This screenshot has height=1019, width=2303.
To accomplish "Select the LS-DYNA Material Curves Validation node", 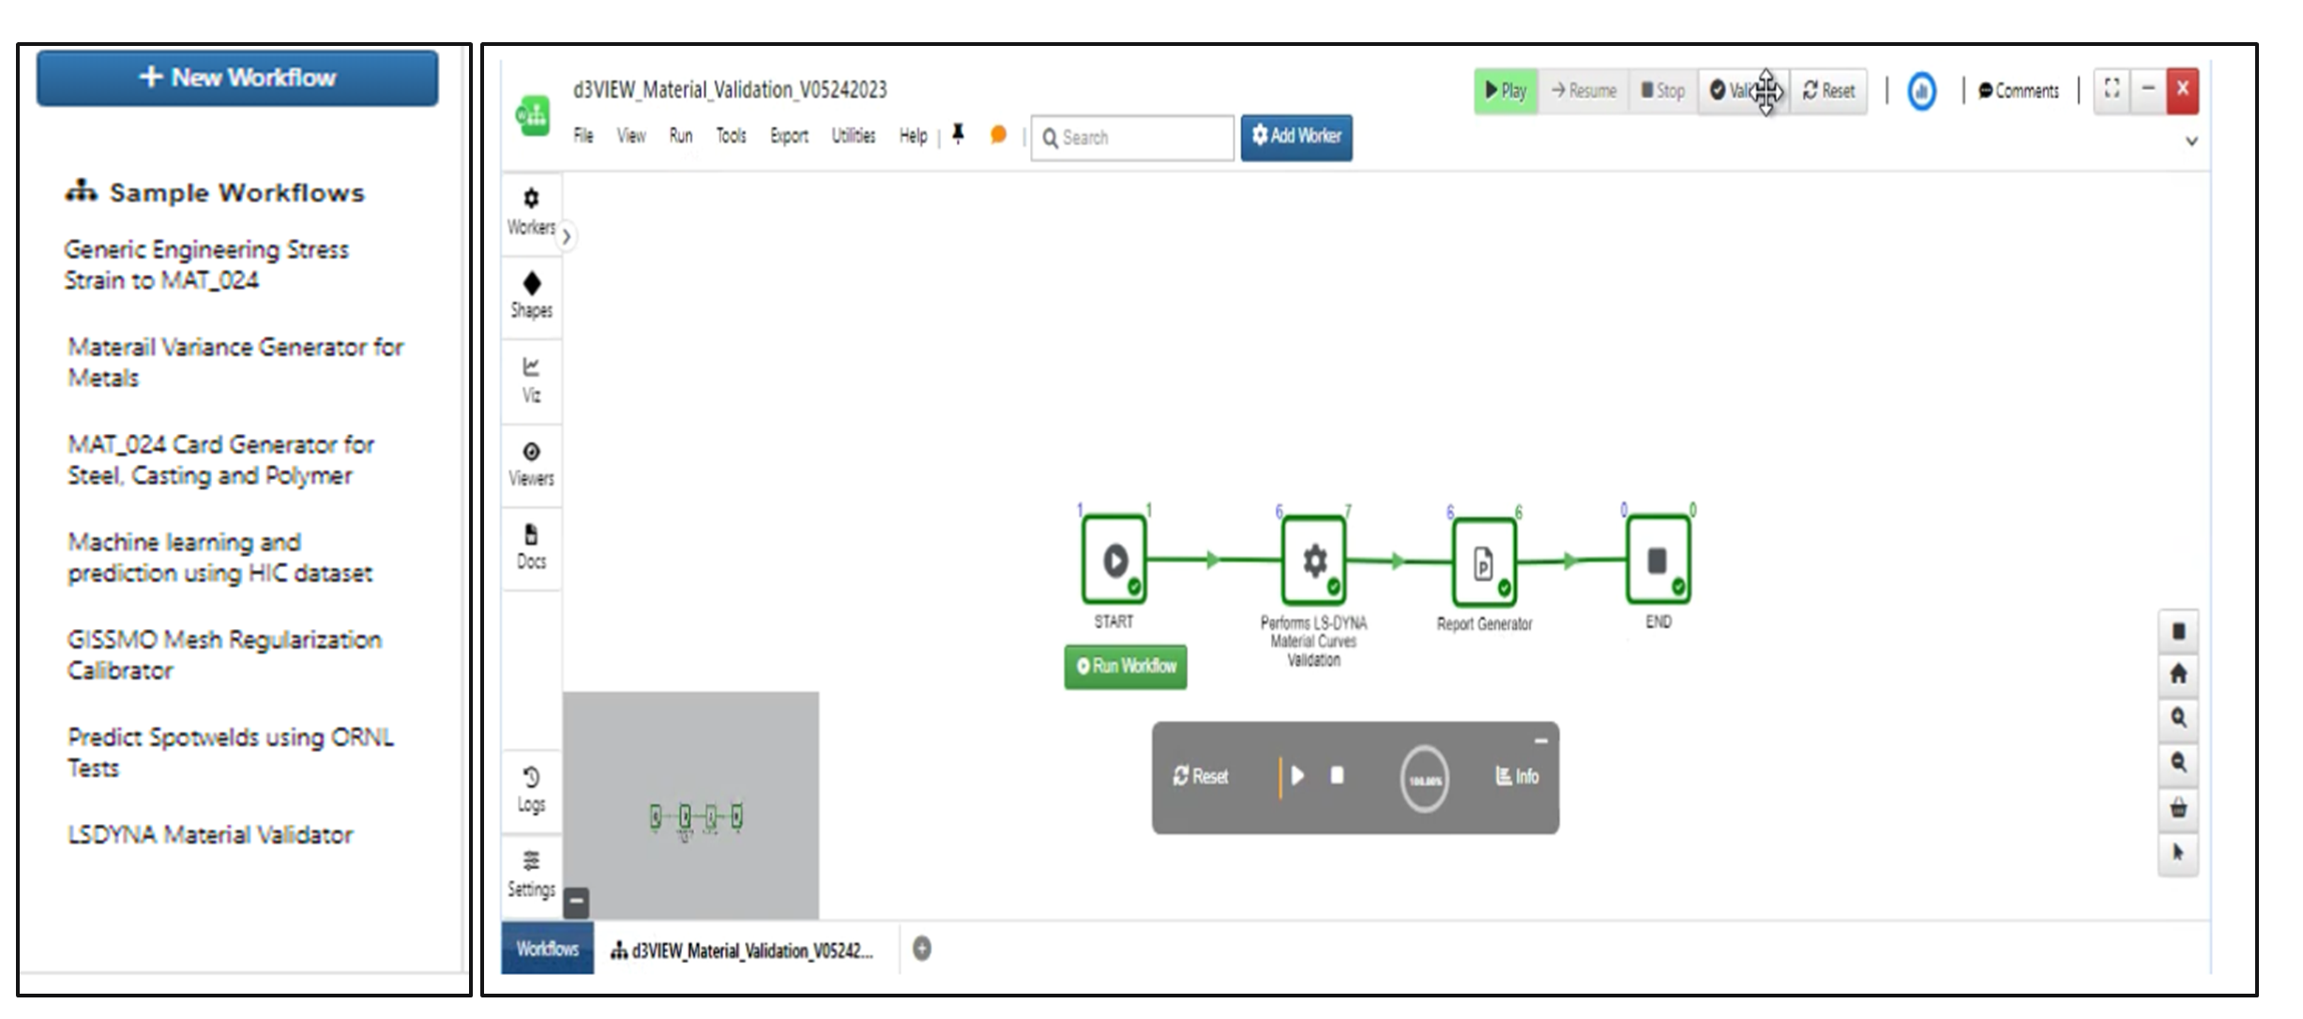I will 1313,560.
